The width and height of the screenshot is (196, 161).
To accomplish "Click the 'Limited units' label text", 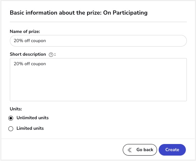I will [x=30, y=128].
